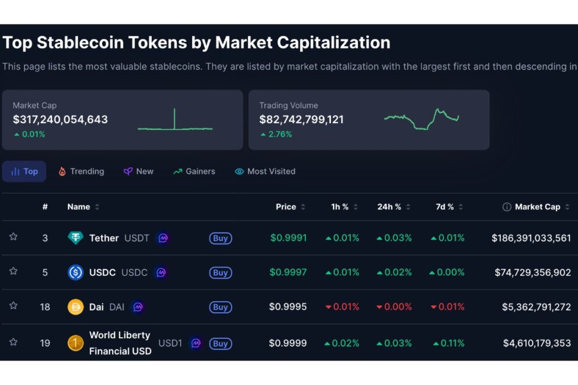Toggle the watchlist star for Tether

[x=13, y=236]
